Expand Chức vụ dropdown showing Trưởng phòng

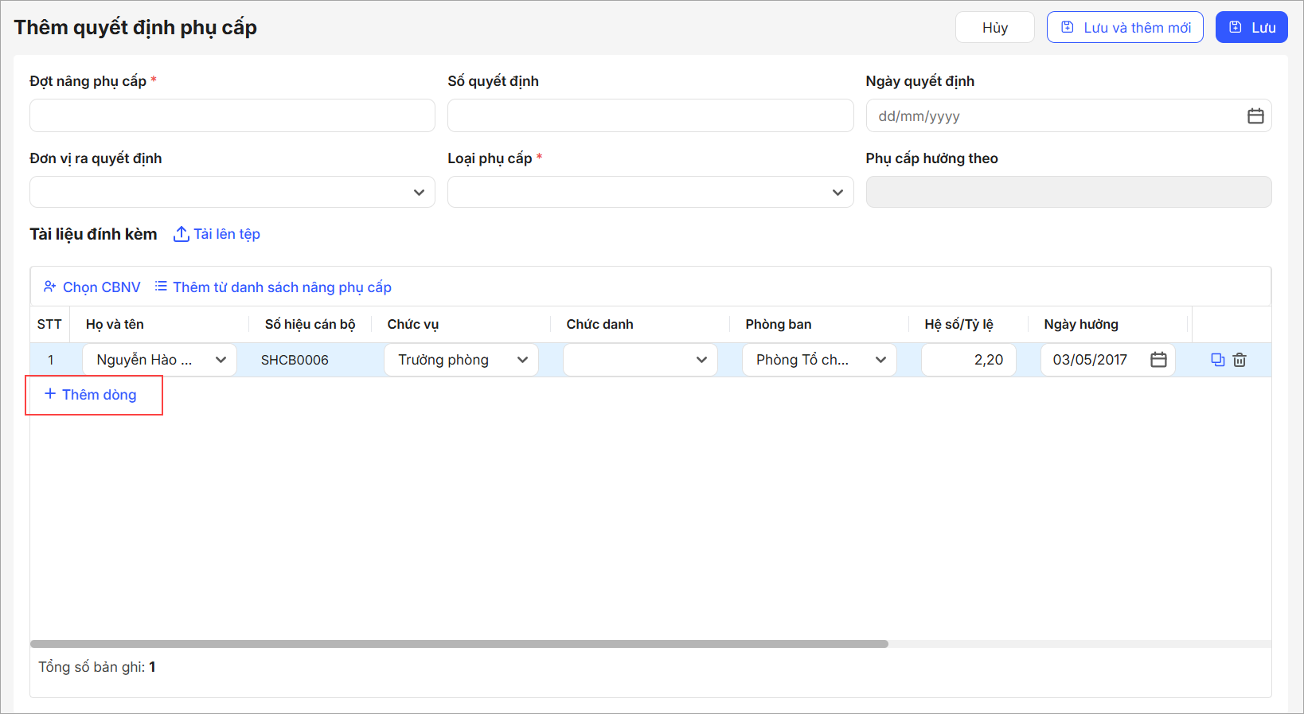(522, 360)
